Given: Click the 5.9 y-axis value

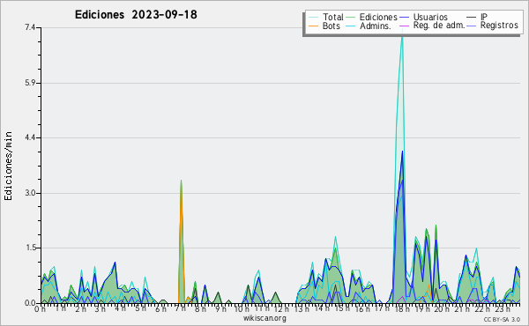Looking at the screenshot, I should tap(30, 83).
